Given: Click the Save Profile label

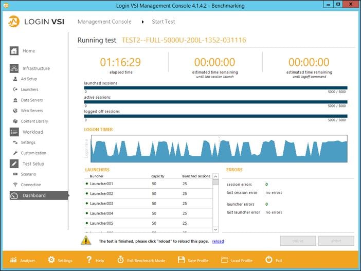Looking at the screenshot, I should (x=198, y=261).
